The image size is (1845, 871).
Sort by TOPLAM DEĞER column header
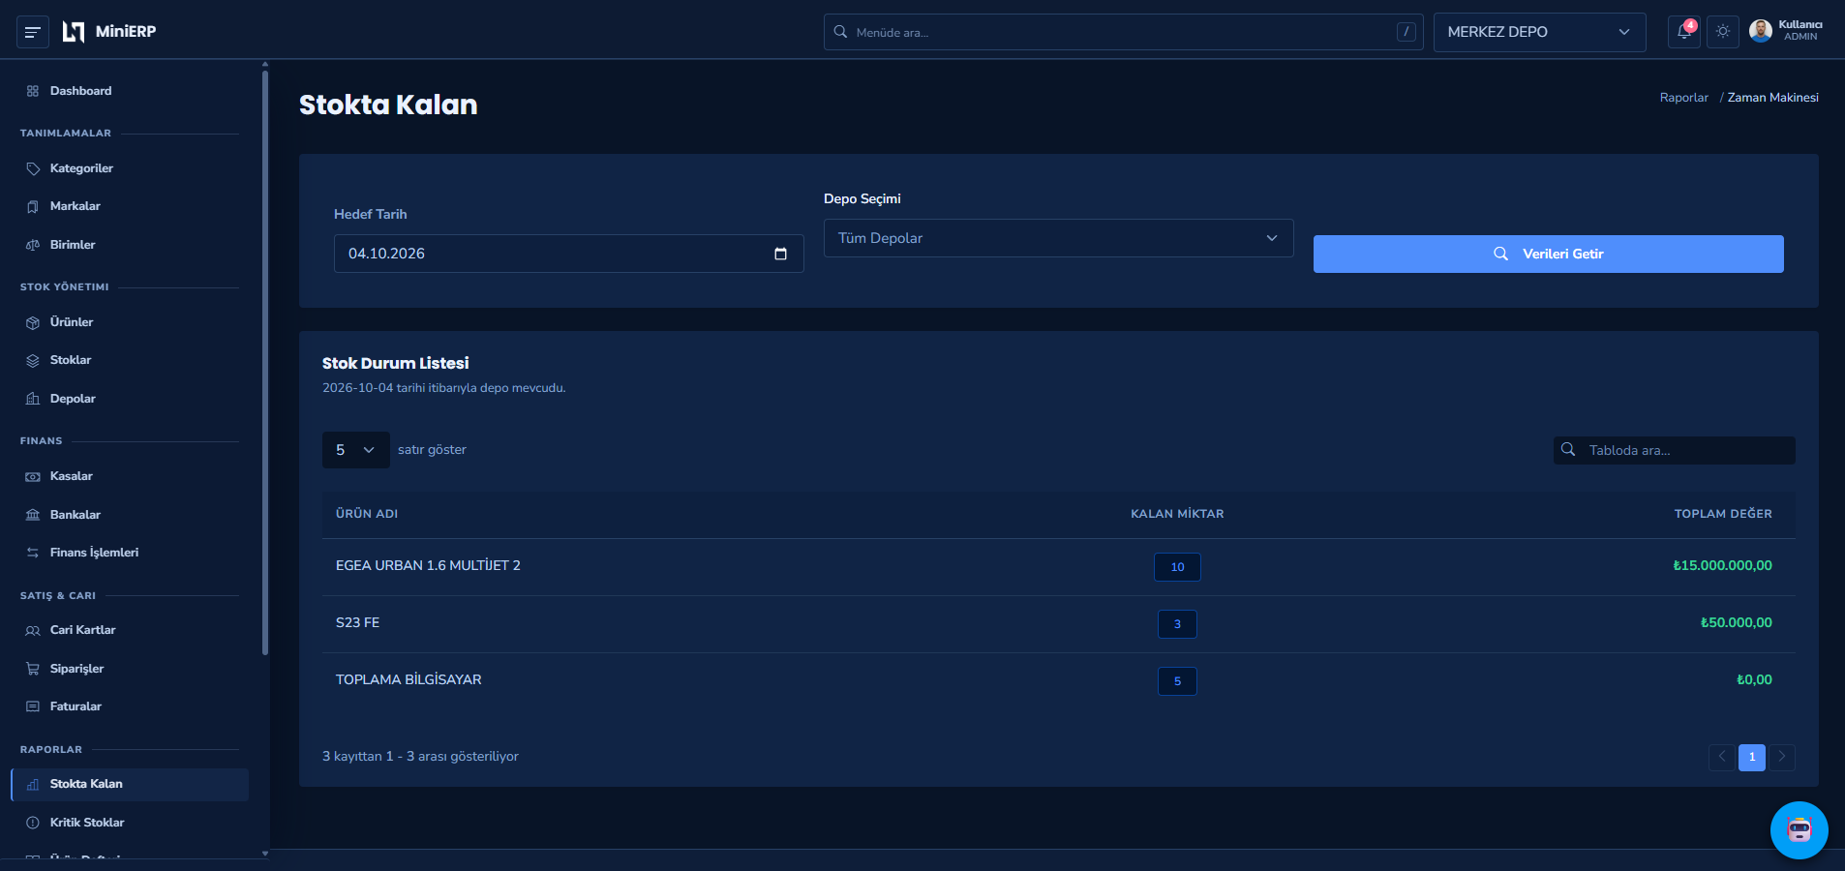(x=1723, y=514)
